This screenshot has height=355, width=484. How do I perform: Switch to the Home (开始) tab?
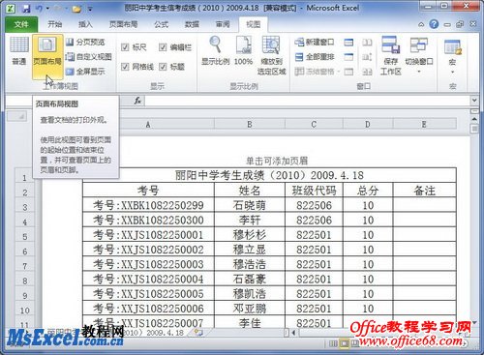[x=54, y=24]
